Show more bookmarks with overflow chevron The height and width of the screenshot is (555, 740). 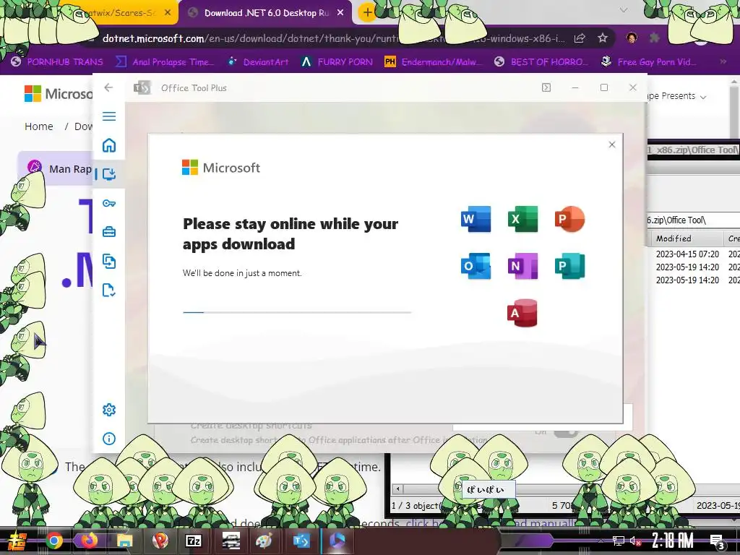click(x=723, y=61)
